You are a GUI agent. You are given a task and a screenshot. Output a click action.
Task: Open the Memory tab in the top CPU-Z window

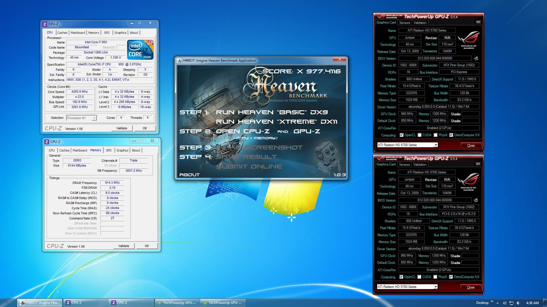click(x=94, y=33)
